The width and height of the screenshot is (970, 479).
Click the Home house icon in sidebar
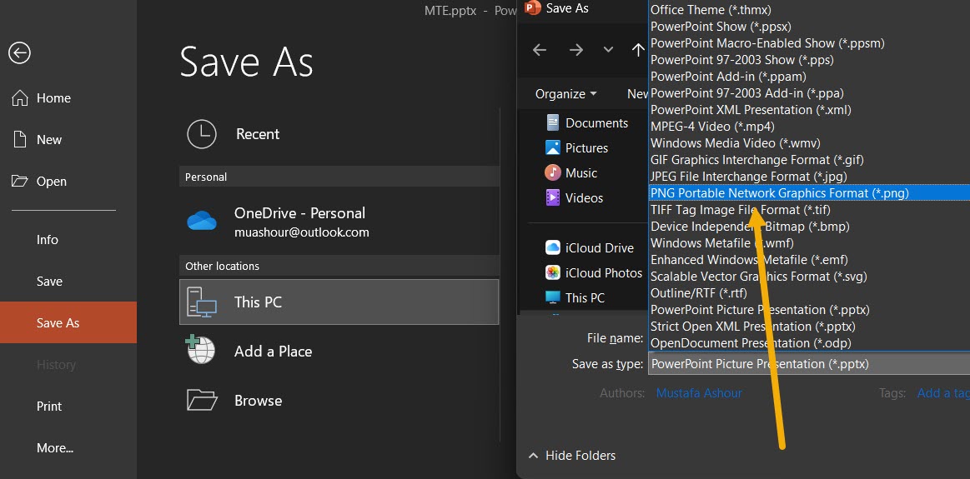click(x=20, y=97)
